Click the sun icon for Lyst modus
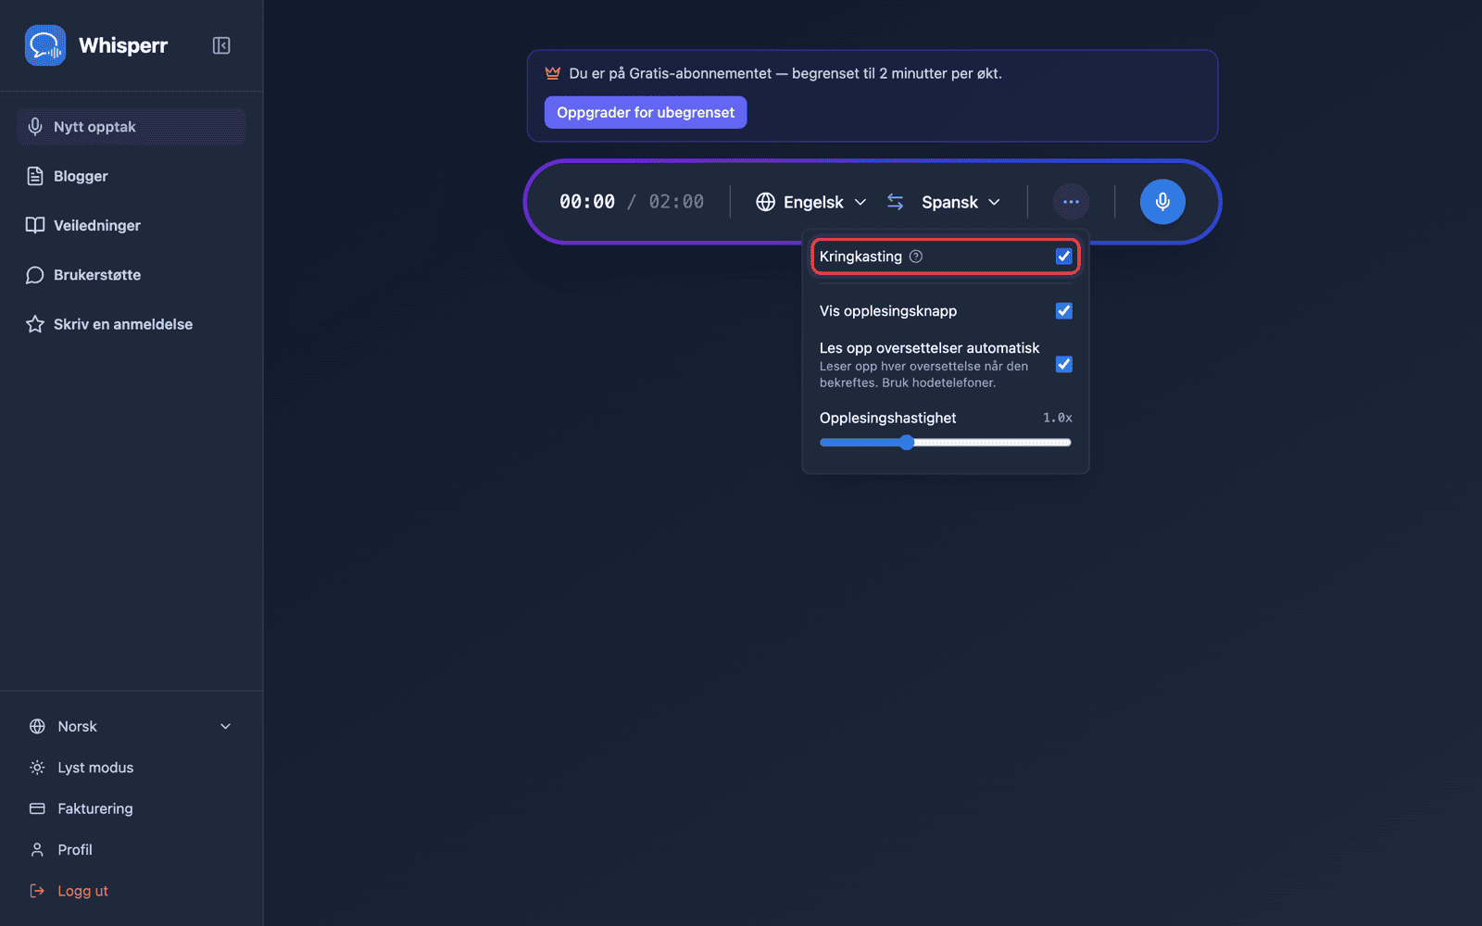 (x=37, y=768)
